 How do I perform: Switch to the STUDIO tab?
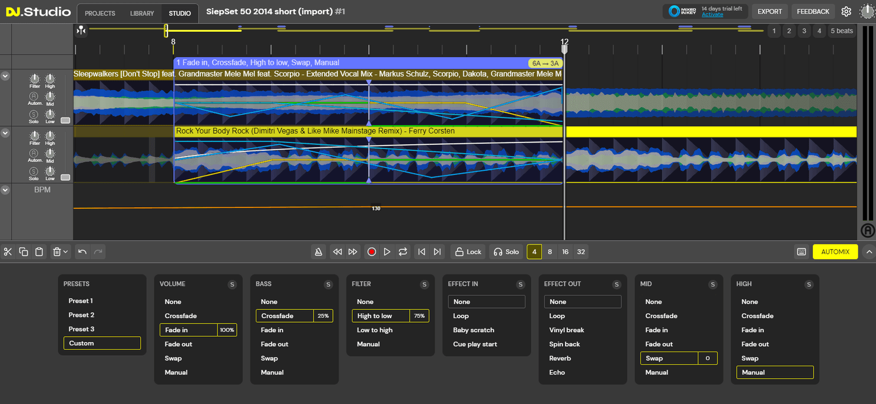(180, 13)
